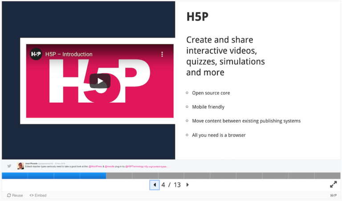Jump to slide 1 in progress bar
Screen dimensions: 342x201
pyautogui.click(x=15, y=176)
